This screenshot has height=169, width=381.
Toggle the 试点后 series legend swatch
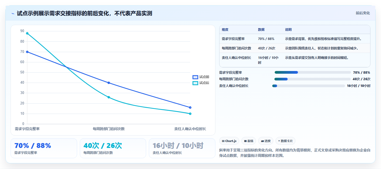(195, 83)
